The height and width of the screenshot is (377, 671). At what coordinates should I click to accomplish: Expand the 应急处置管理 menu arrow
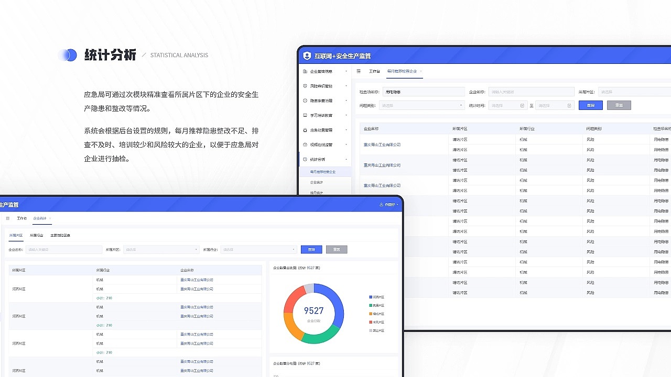click(x=346, y=130)
